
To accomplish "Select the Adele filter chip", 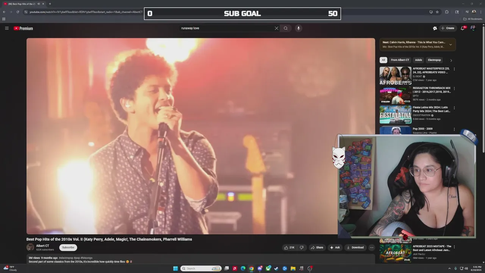I will click(x=418, y=60).
